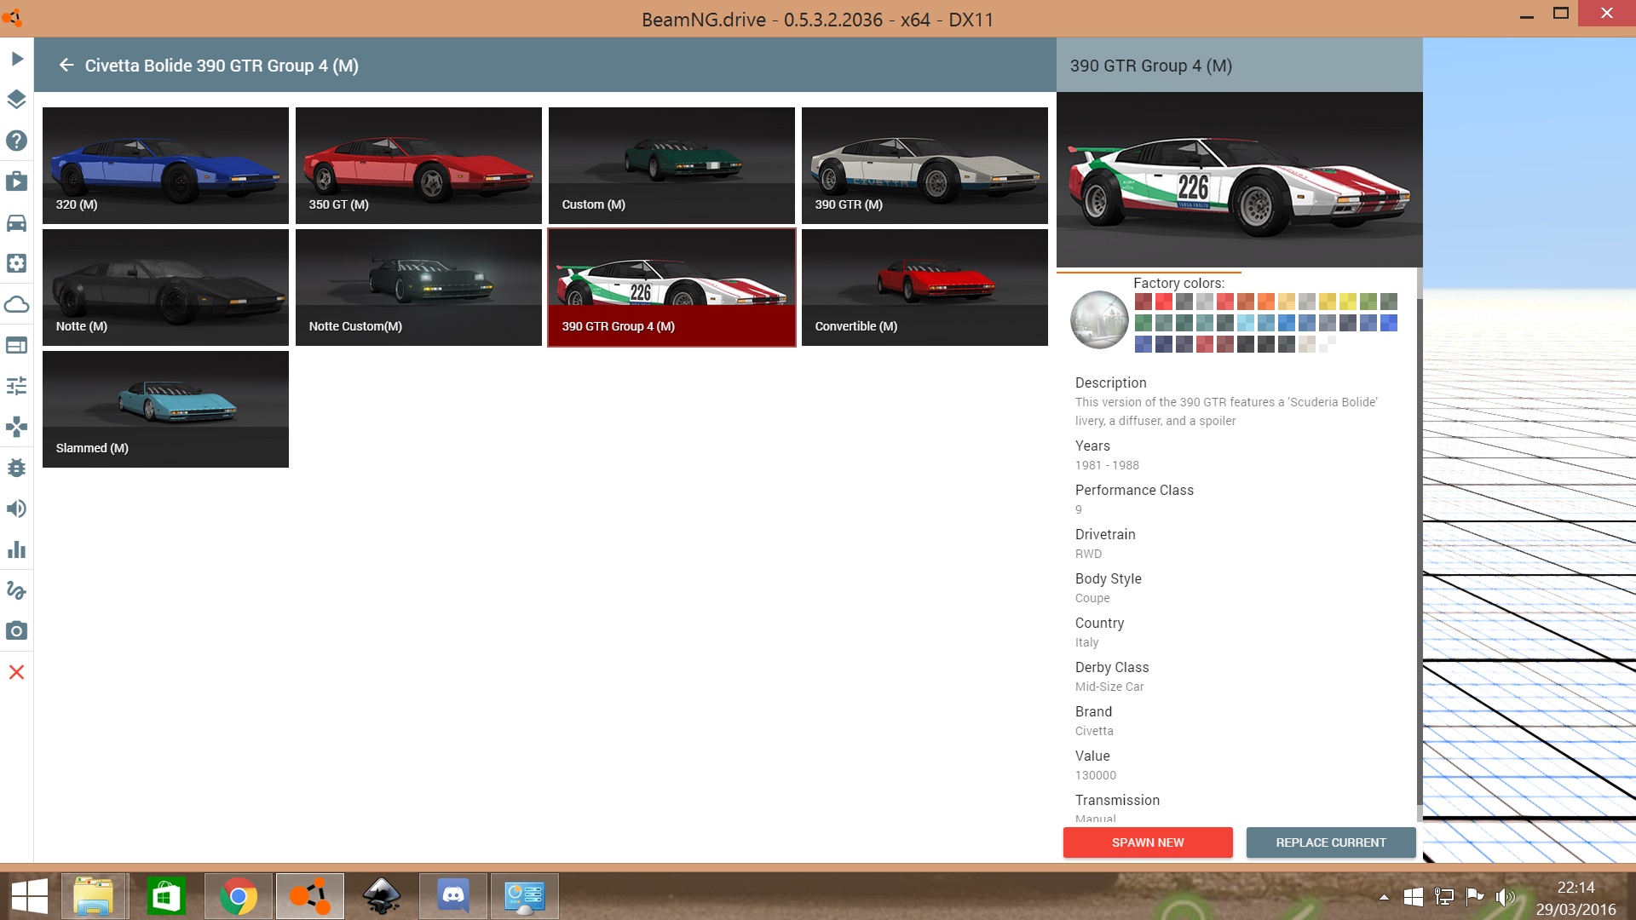Click the Cloud icon in sidebar
1636x920 pixels.
click(16, 304)
